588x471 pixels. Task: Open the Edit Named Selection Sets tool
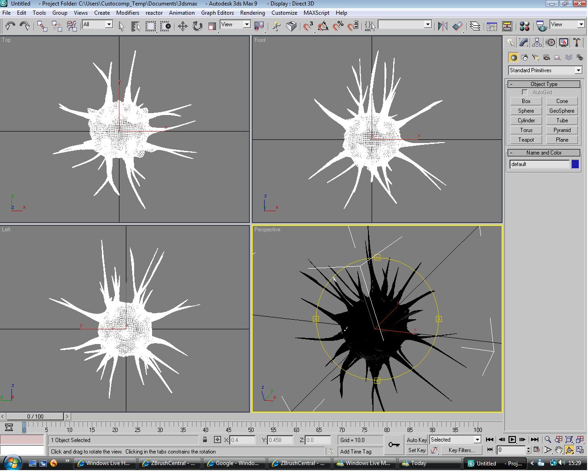click(370, 26)
